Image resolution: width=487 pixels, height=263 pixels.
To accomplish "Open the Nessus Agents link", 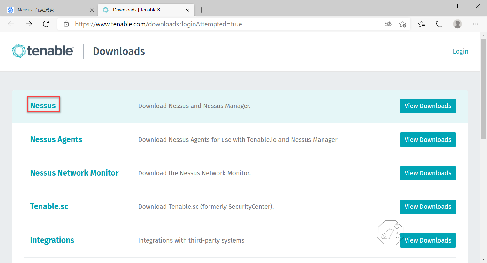I will (x=56, y=140).
